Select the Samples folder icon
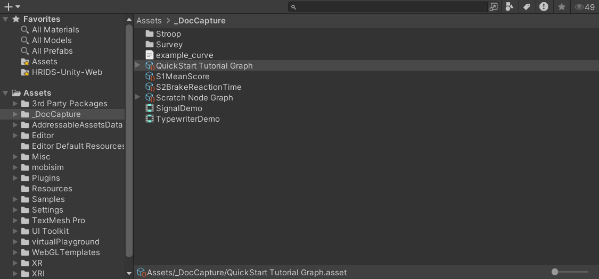The image size is (599, 279). 25,200
